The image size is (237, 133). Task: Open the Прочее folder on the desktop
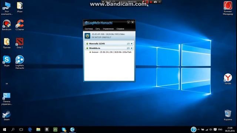tap(7, 43)
